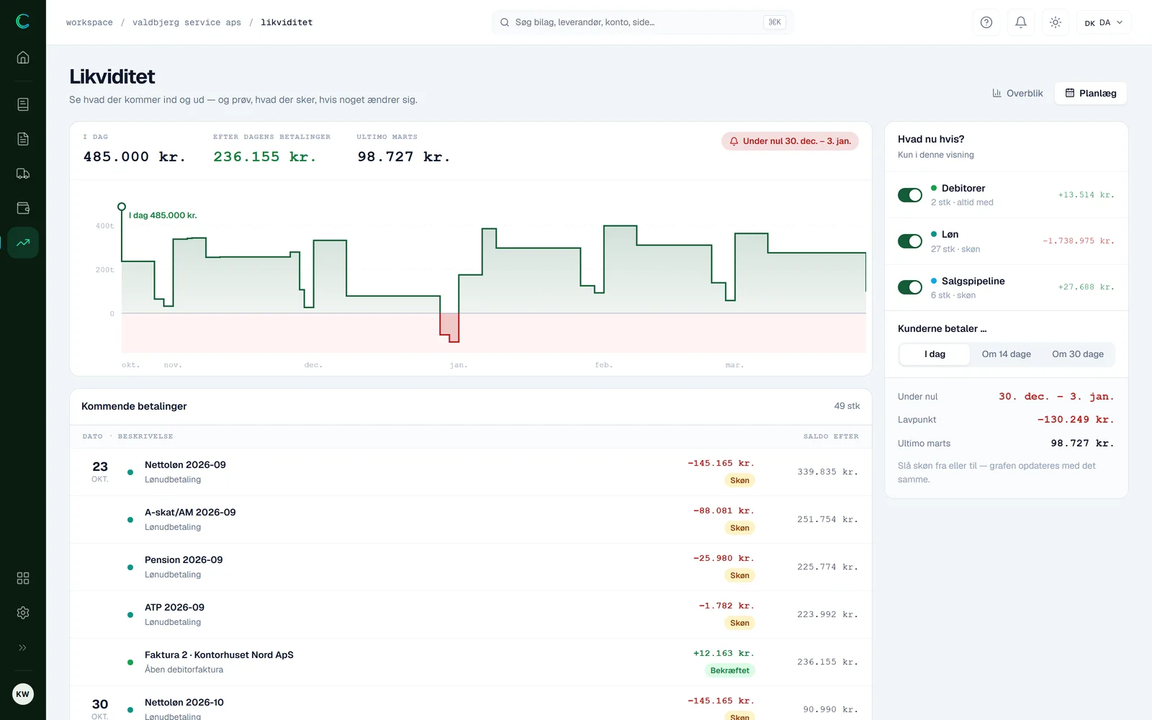1152x720 pixels.
Task: Open the notifications bell
Action: click(1021, 22)
